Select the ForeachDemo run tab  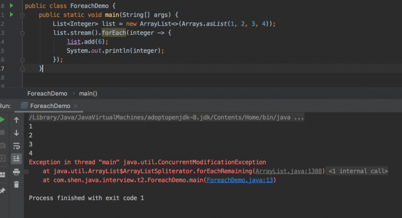pos(50,106)
